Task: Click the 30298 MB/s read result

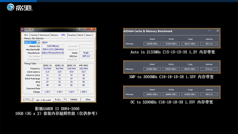Action: (x=152, y=44)
